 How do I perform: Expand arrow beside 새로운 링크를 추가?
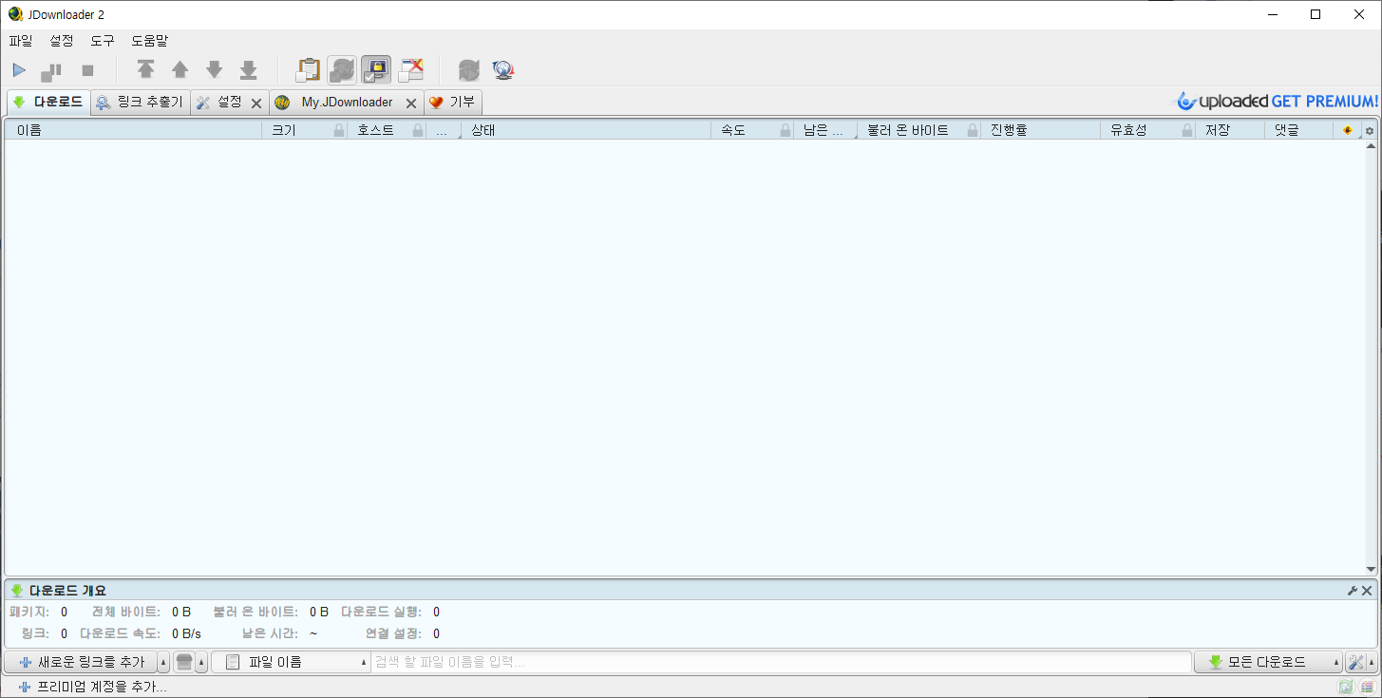point(163,662)
